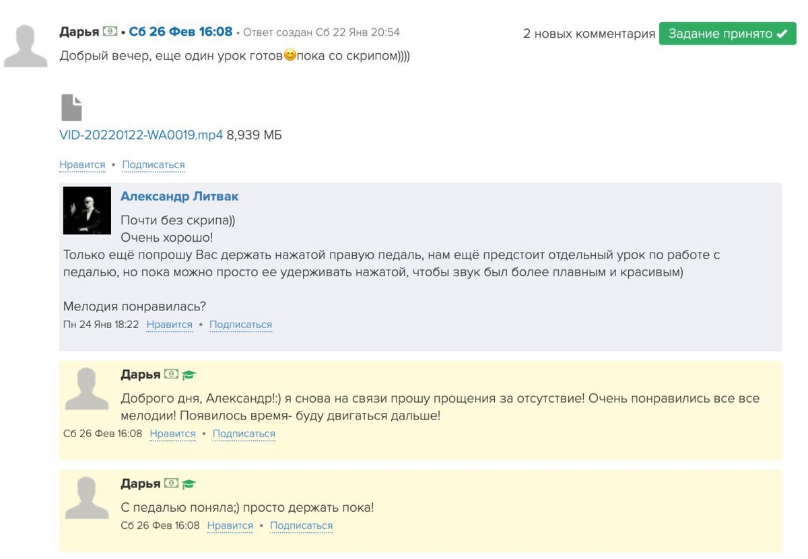Click graduation cap icon in first yellow comment
Screen dimensions: 808x559
(x=189, y=374)
